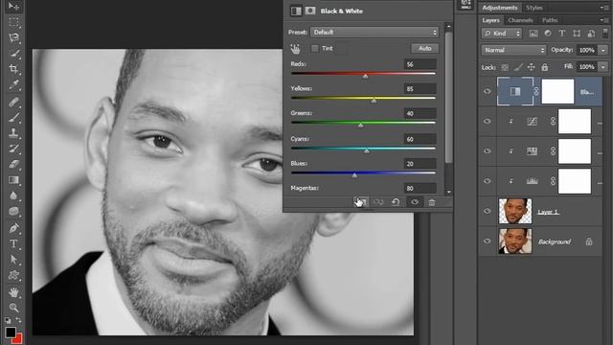This screenshot has width=613, height=345.
Task: Select the Brush tool
Action: click(x=13, y=117)
